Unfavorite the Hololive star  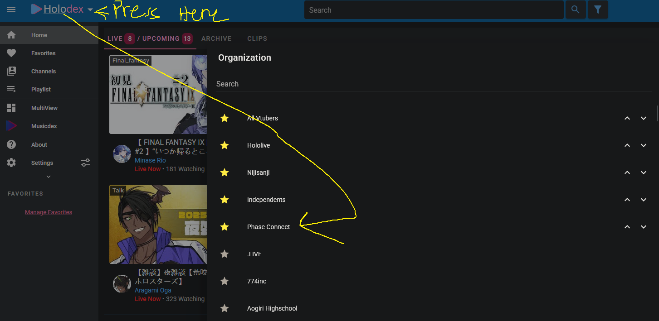click(x=225, y=145)
